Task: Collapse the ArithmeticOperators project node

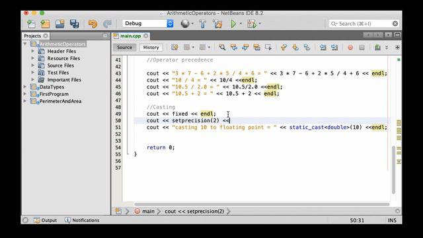Action: 25,44
